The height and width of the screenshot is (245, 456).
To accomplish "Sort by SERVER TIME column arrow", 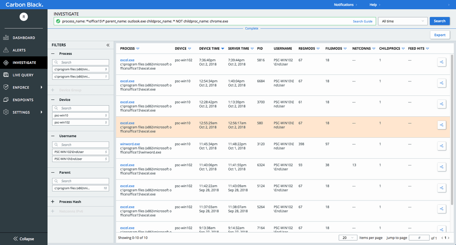I will (252, 49).
